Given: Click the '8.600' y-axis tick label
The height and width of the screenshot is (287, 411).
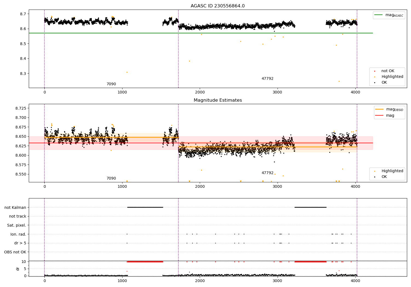Looking at the screenshot, I should [21, 156].
